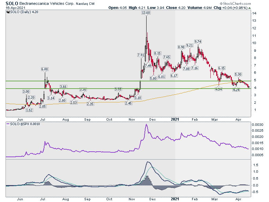This screenshot has height=202, width=269.
Task: Click -0.5 on the MACD axis
Action: tap(255, 192)
